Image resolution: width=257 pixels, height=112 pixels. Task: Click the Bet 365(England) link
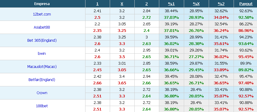pyautogui.click(x=42, y=41)
